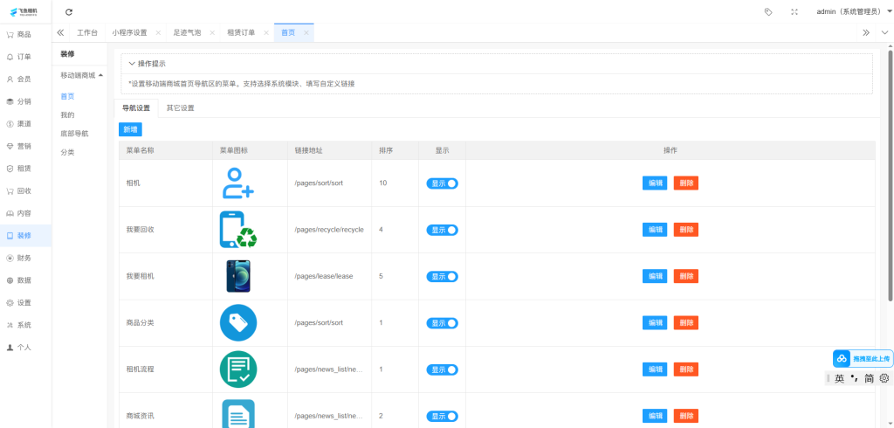
Task: Click the document icon of 商城资讯
Action: [238, 414]
